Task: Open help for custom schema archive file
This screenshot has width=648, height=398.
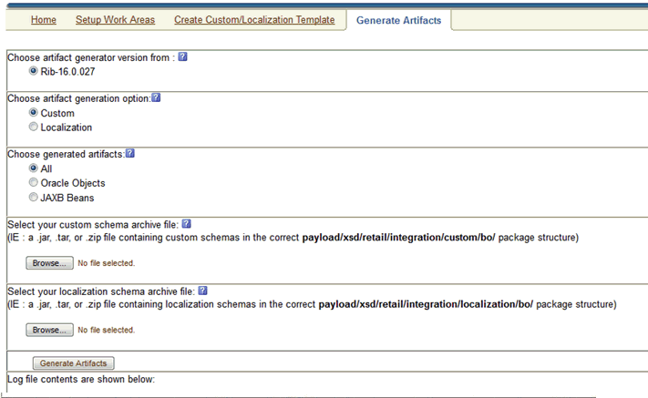Action: [187, 224]
